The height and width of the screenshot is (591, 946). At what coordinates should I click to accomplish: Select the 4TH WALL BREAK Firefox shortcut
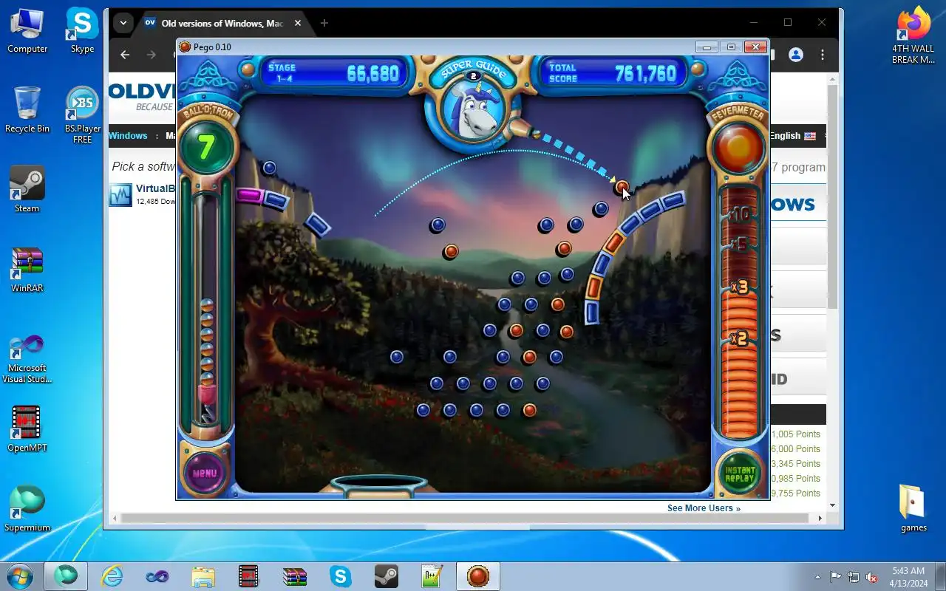tap(913, 36)
